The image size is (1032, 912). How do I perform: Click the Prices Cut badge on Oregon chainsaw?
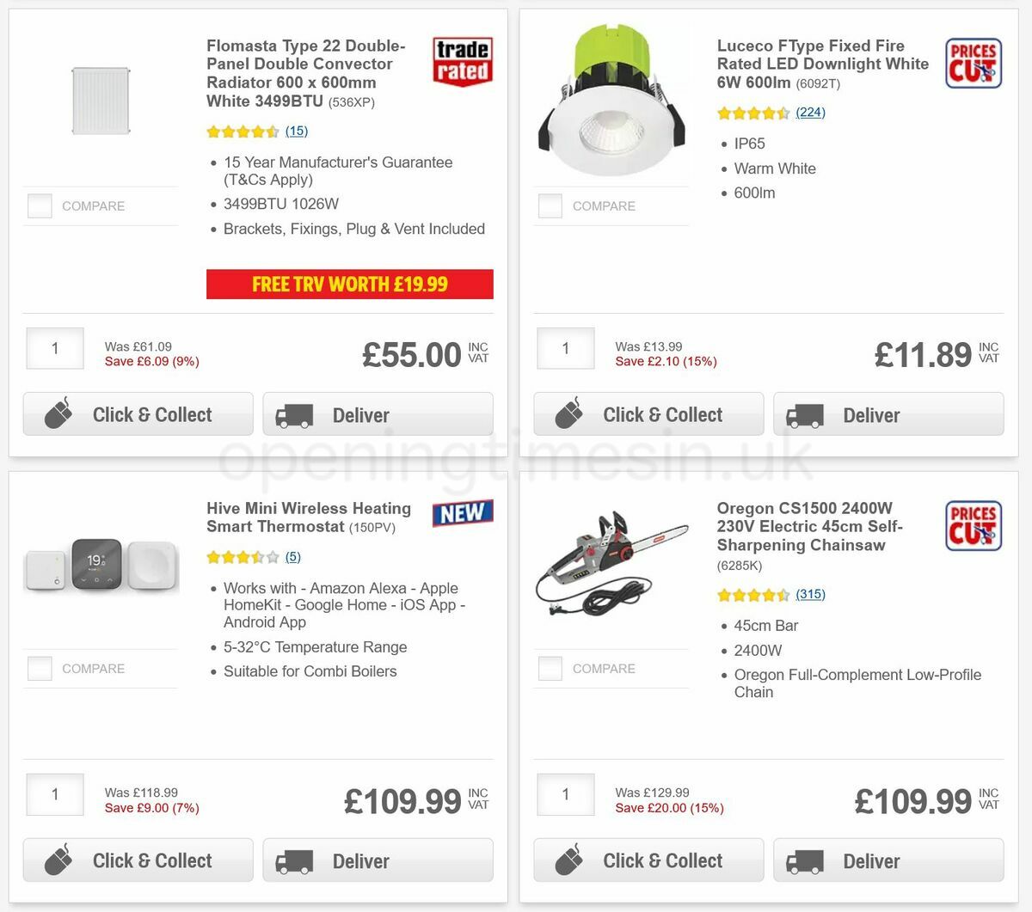(x=973, y=525)
